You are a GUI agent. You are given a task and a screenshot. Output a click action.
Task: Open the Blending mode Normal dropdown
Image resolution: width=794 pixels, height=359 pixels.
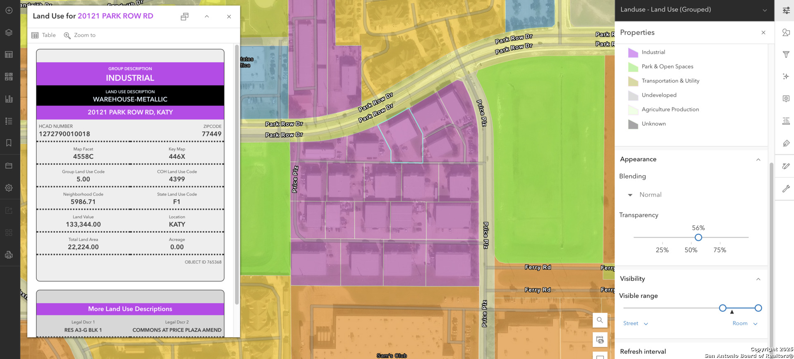(645, 195)
